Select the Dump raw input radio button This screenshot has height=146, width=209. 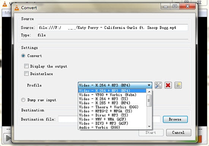pyautogui.click(x=23, y=100)
